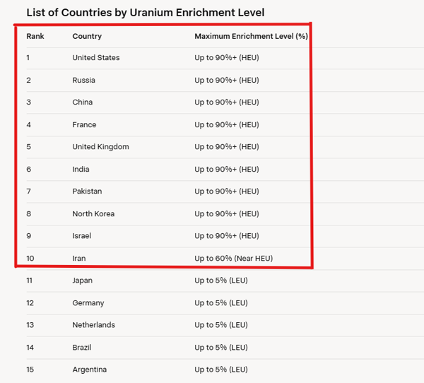Click the United States table cell
Screen dimensions: 424x383
tap(96, 58)
